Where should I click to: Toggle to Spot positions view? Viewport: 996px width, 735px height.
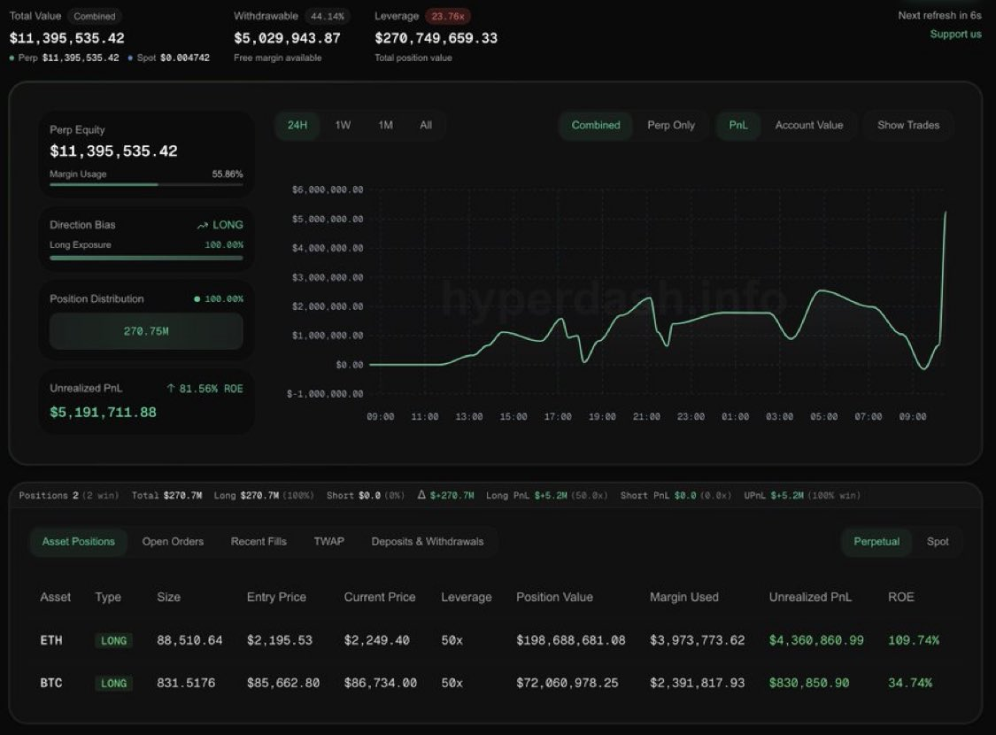[x=938, y=541]
